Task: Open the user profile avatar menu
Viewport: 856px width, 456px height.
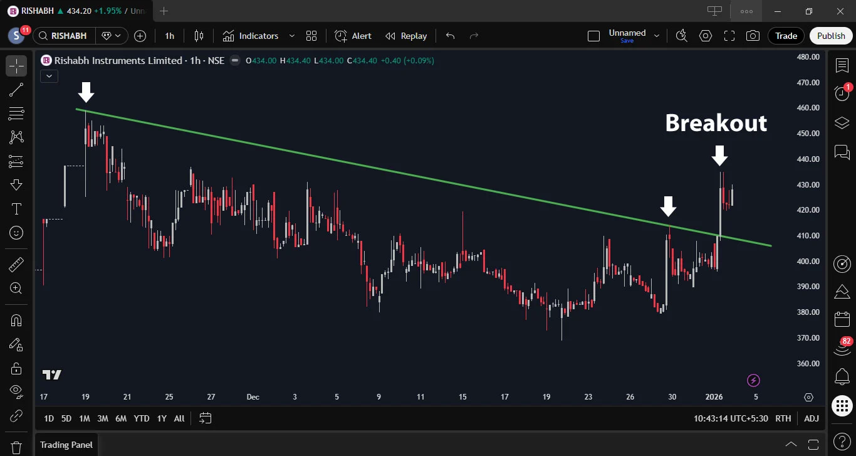Action: 16,36
